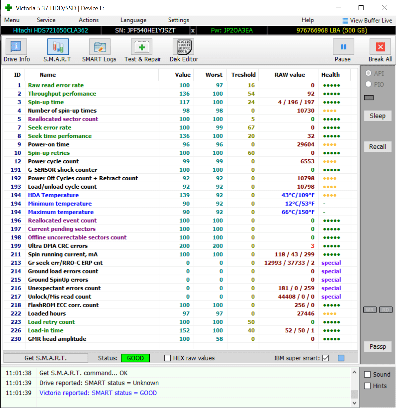Select the HDA Temperature row
This screenshot has height=408, width=396.
tap(180, 195)
